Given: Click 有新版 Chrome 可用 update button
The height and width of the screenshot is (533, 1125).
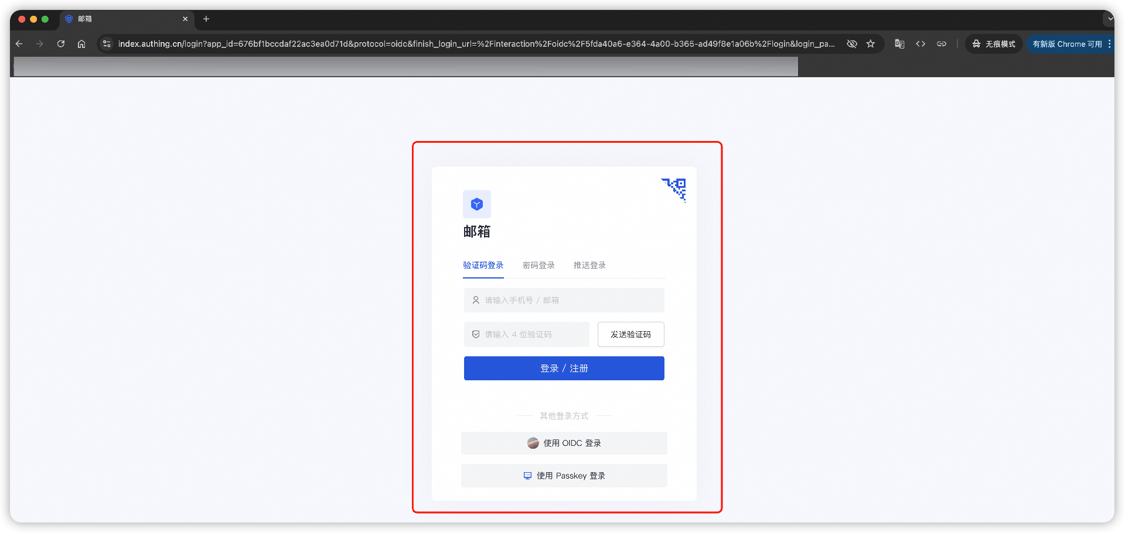Looking at the screenshot, I should (x=1067, y=44).
